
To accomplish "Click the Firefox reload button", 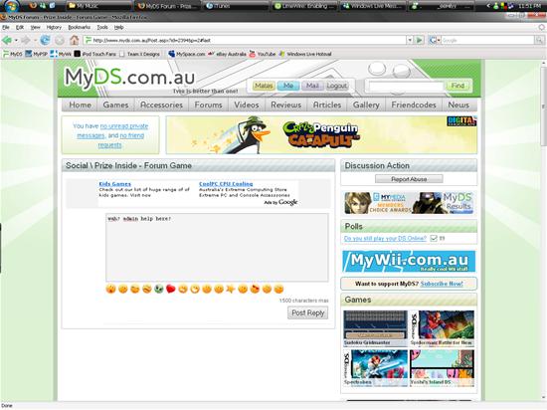I will pos(45,41).
